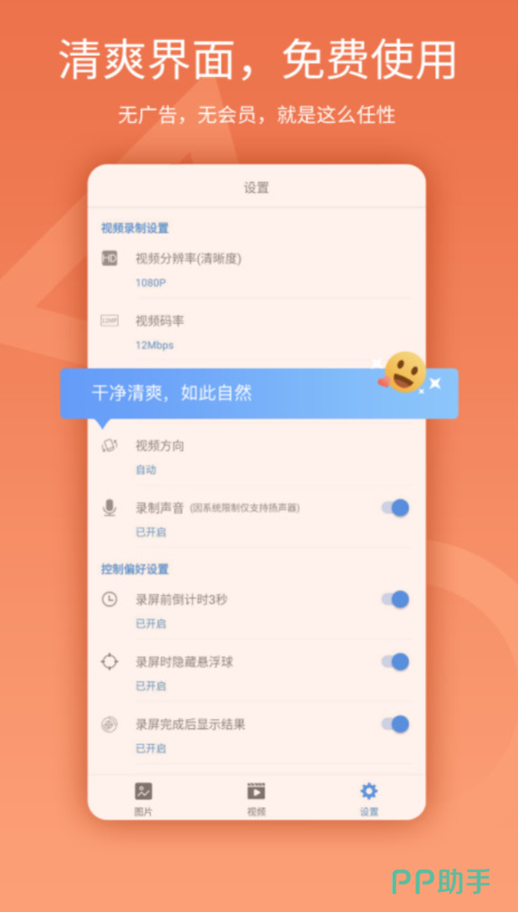Tap the HD video resolution icon
The height and width of the screenshot is (912, 518).
[x=109, y=258]
